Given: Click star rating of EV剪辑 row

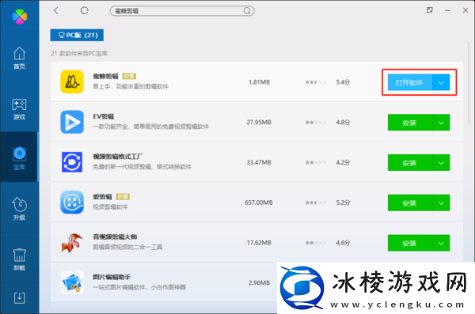Looking at the screenshot, I should click(x=316, y=123).
